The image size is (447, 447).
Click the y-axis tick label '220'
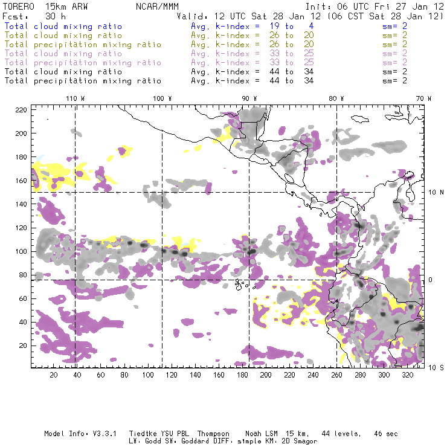point(21,110)
